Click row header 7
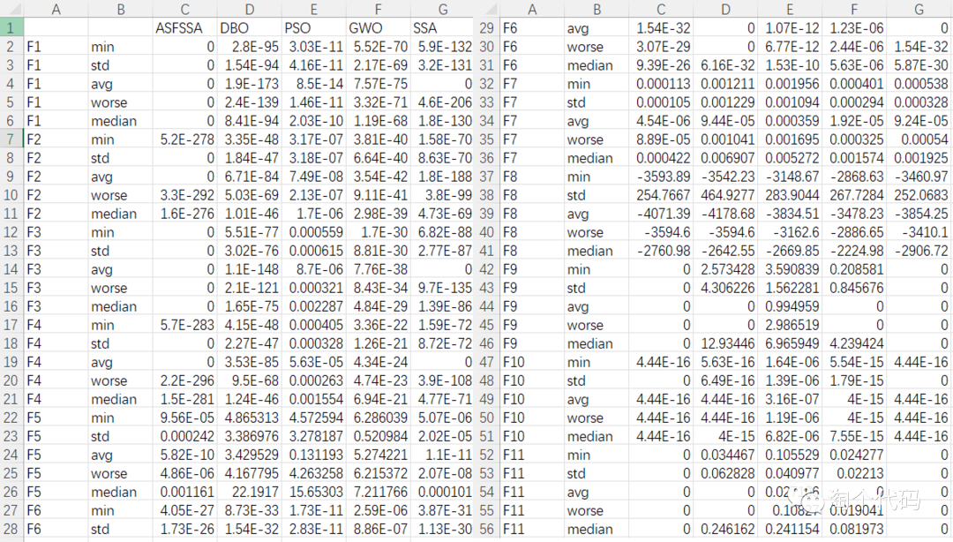Screen dimensions: 953x542 point(11,139)
